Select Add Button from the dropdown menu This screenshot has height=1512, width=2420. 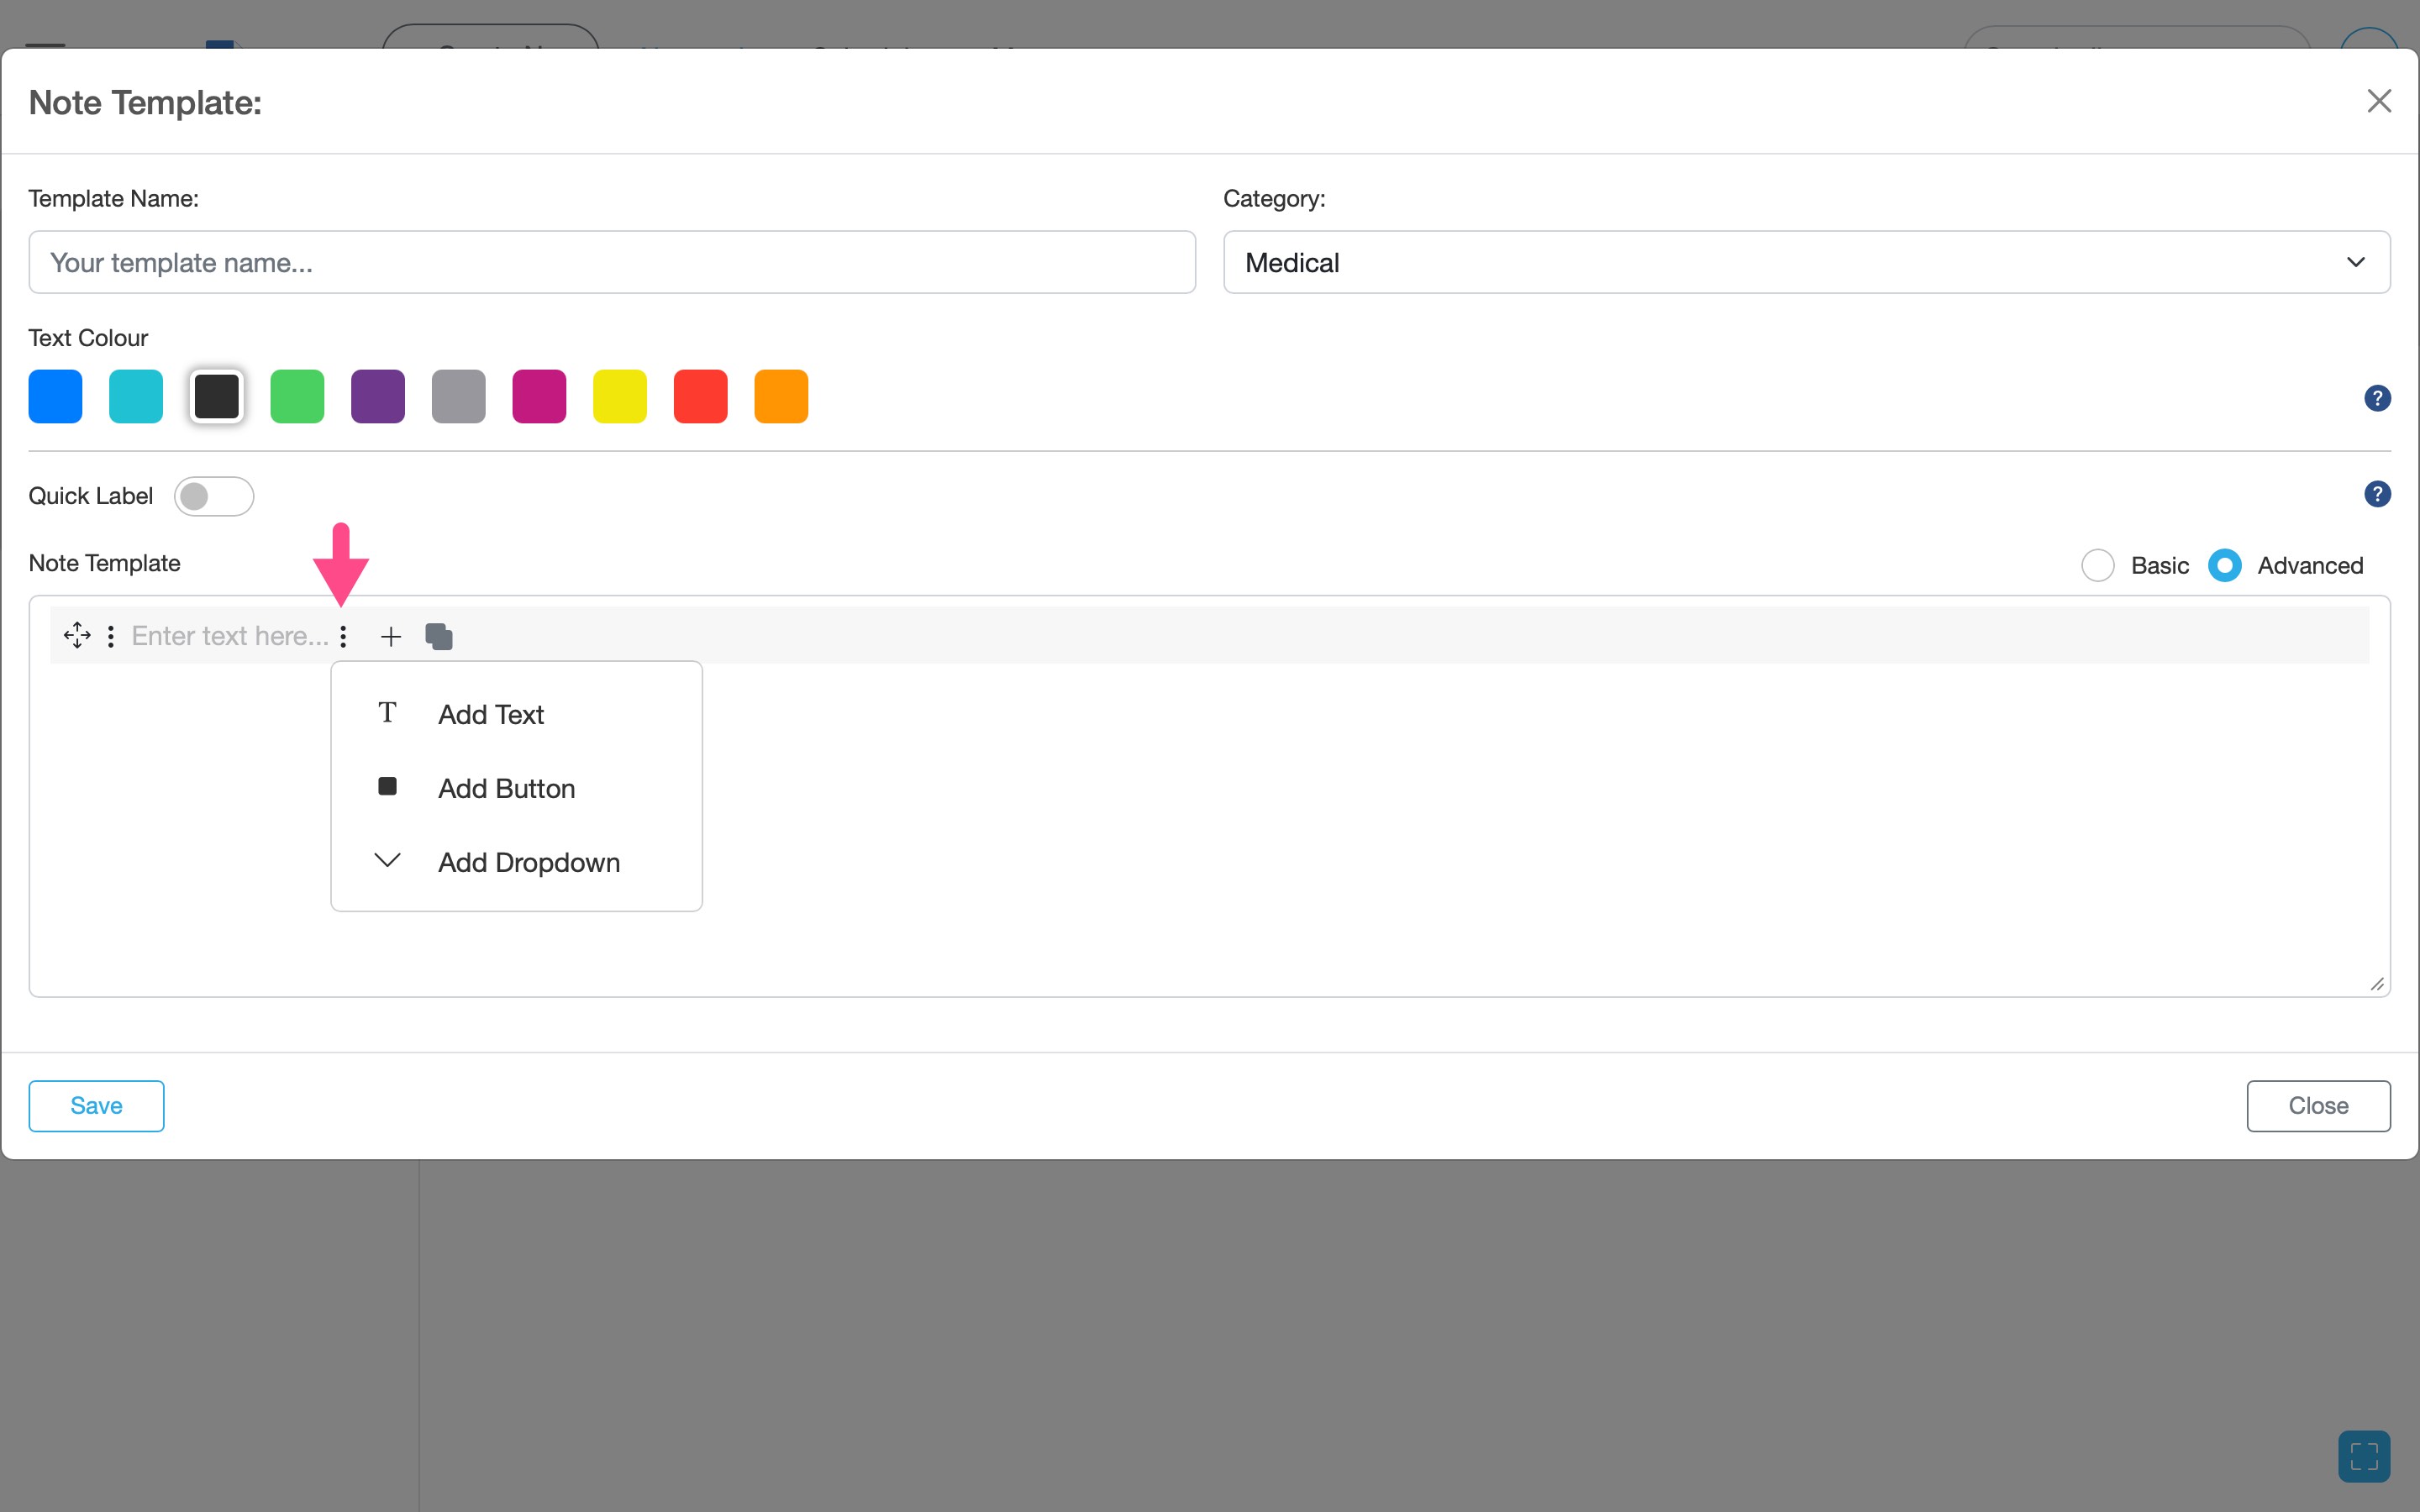click(506, 788)
